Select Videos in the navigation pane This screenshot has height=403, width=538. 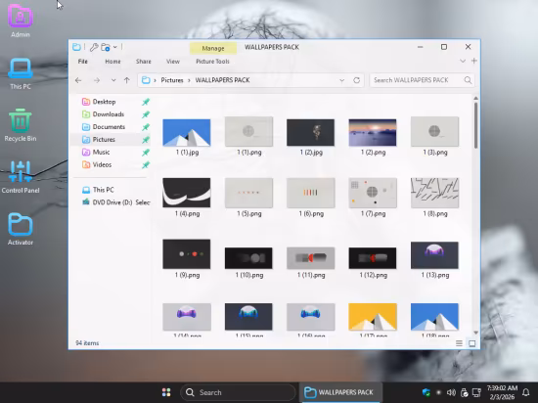(x=102, y=164)
